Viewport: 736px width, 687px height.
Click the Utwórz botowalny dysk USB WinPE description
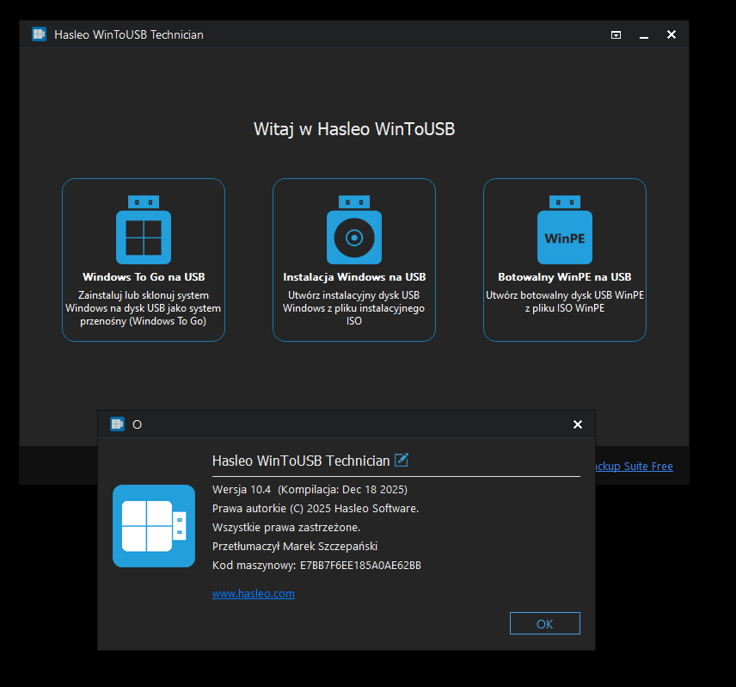coord(565,301)
